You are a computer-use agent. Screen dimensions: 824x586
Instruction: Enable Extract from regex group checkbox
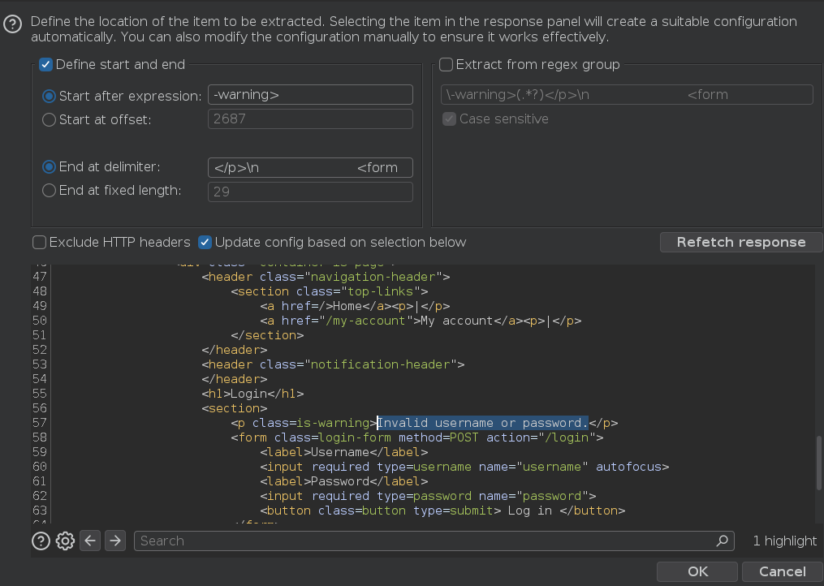point(446,65)
